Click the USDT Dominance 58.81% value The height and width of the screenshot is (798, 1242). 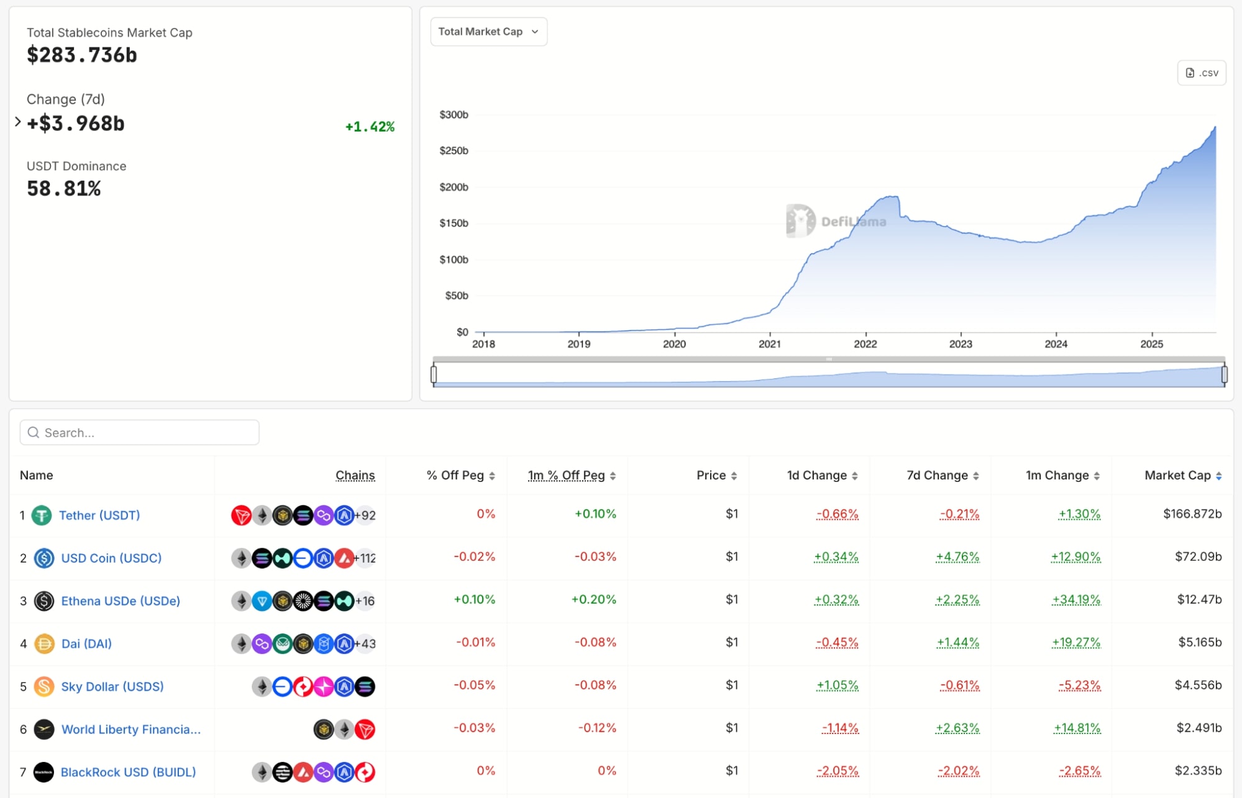[64, 189]
